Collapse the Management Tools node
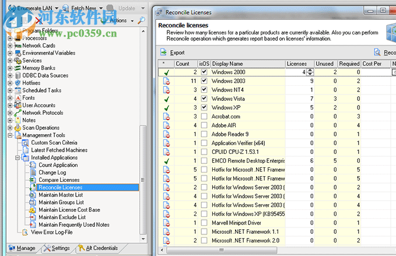Image resolution: width=396 pixels, height=256 pixels. click(x=10, y=135)
